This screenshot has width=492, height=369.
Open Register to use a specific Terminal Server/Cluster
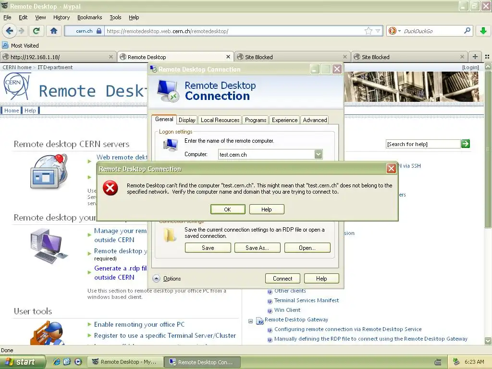pos(165,335)
